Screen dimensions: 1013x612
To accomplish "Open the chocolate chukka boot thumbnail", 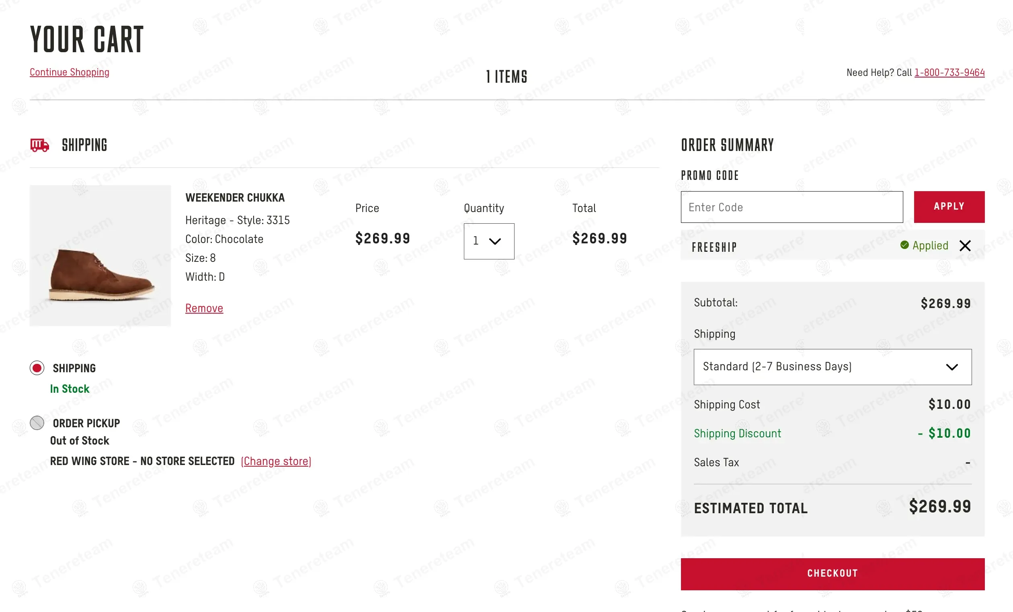I will (100, 255).
